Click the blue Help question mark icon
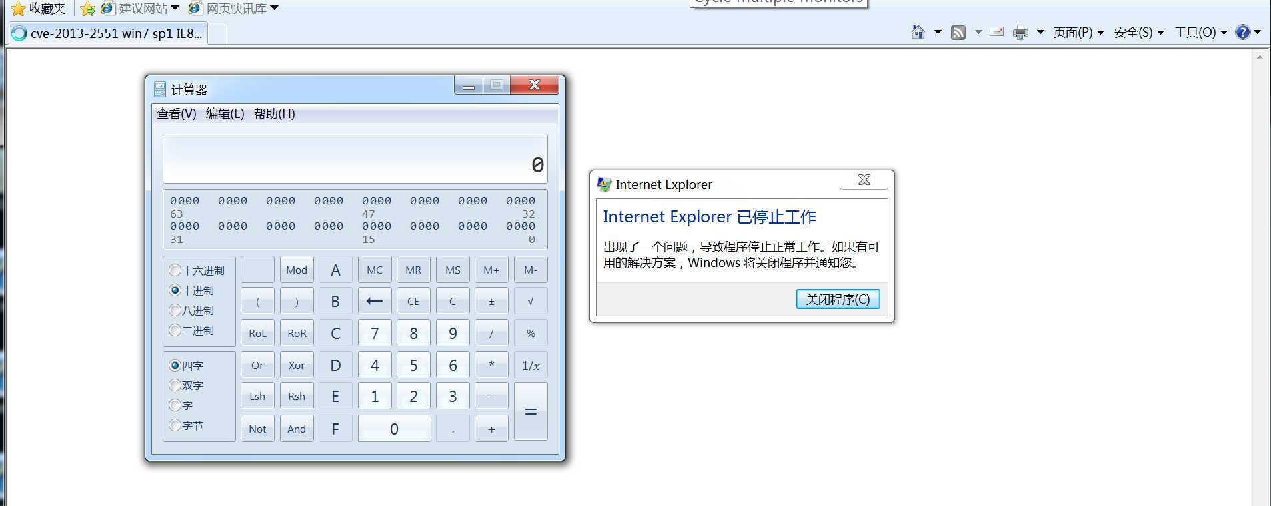The height and width of the screenshot is (506, 1271). [x=1242, y=32]
